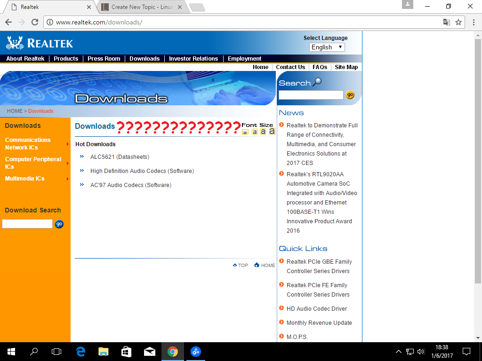The image size is (482, 361).
Task: Open taskbar search magnifier
Action: [34, 352]
